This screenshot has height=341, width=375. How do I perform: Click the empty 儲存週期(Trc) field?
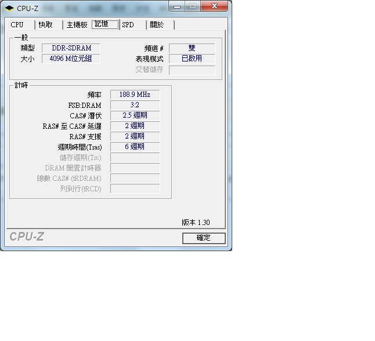coord(135,157)
